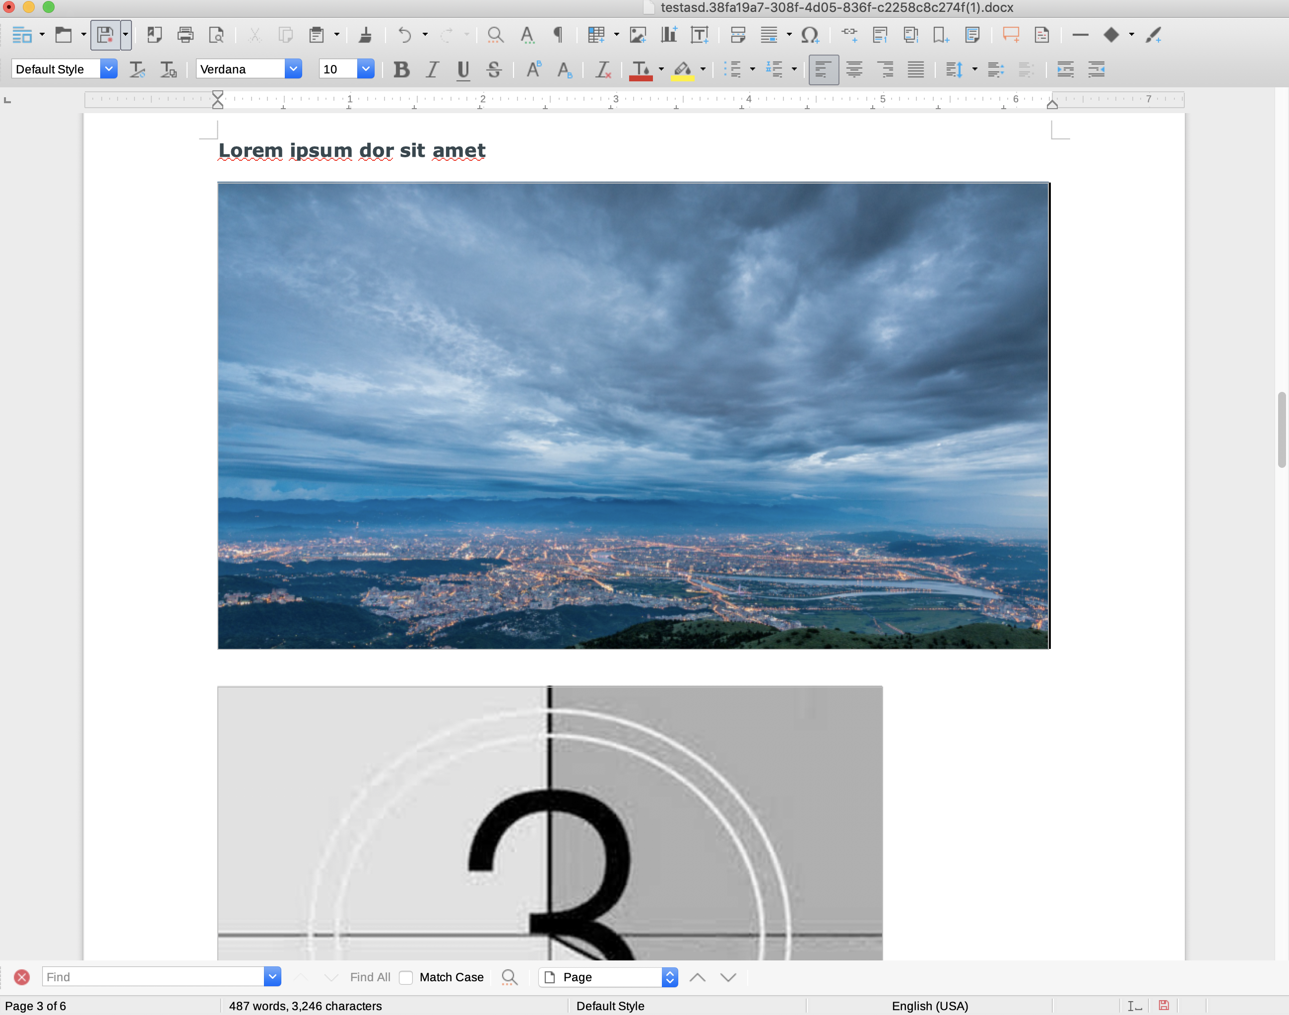Undo the last action
This screenshot has height=1015, width=1289.
[405, 35]
